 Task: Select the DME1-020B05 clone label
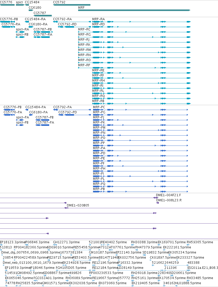(x=78, y=205)
